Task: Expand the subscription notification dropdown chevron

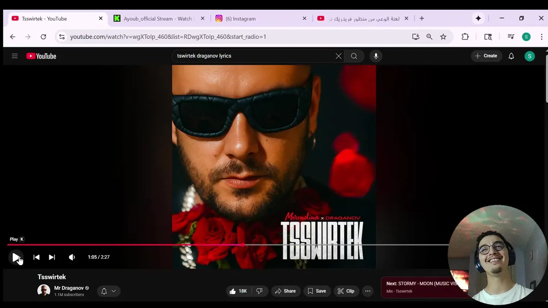Action: pos(113,291)
